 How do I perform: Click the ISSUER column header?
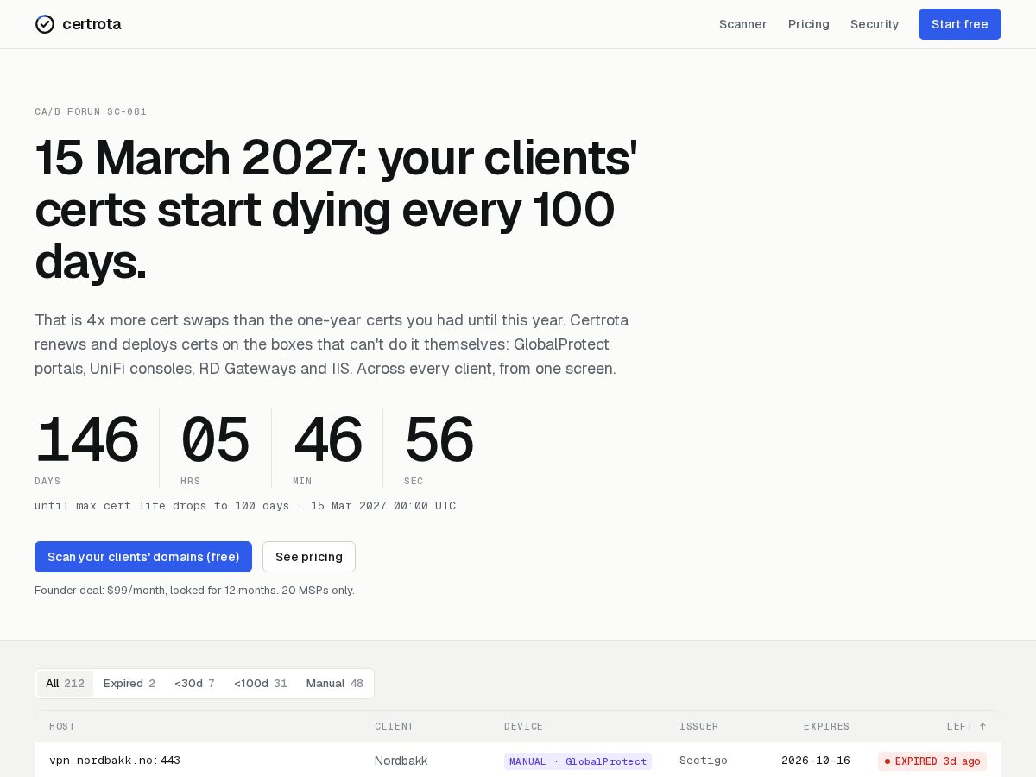pos(699,727)
